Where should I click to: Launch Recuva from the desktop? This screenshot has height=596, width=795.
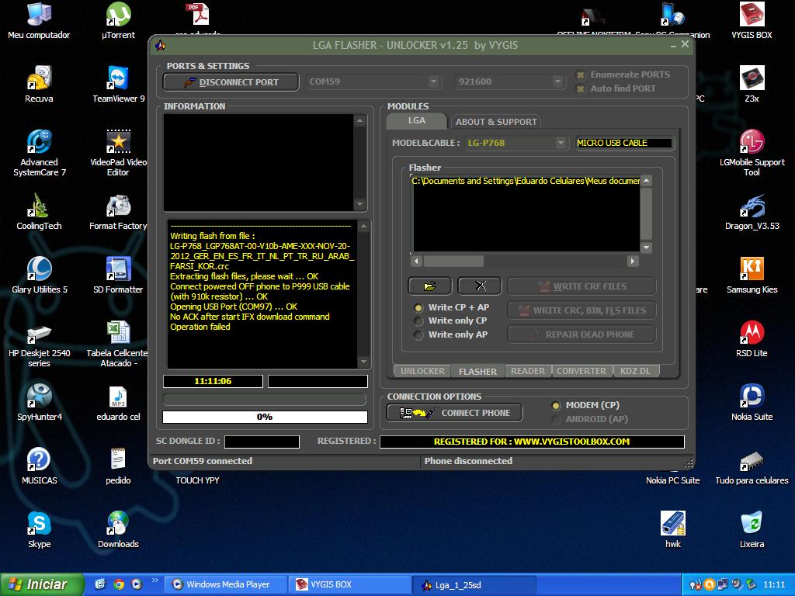point(39,84)
